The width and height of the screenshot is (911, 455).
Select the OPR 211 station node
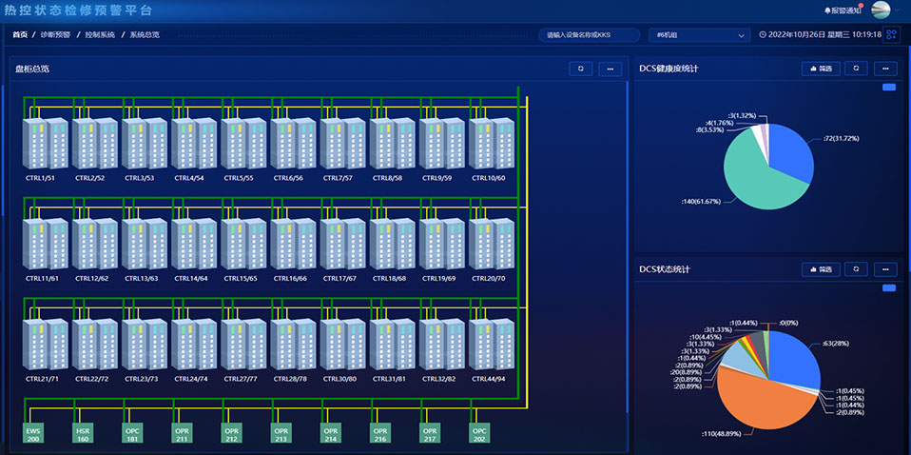point(182,433)
